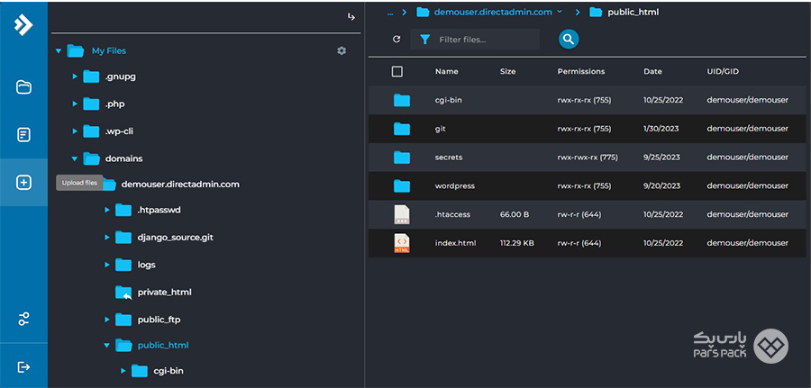Expand the .wp-cli folder arrow
Image resolution: width=811 pixels, height=388 pixels.
[75, 131]
